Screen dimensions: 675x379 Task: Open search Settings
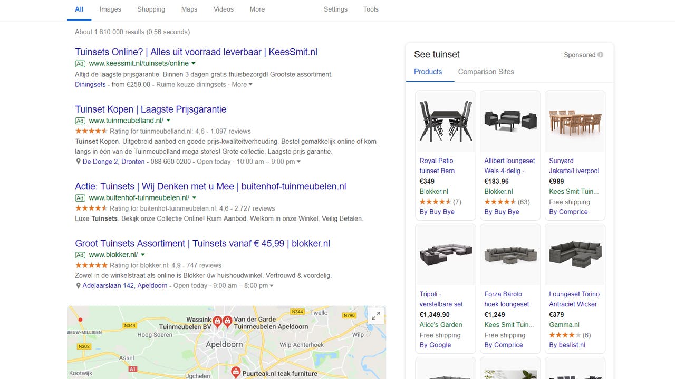[335, 9]
